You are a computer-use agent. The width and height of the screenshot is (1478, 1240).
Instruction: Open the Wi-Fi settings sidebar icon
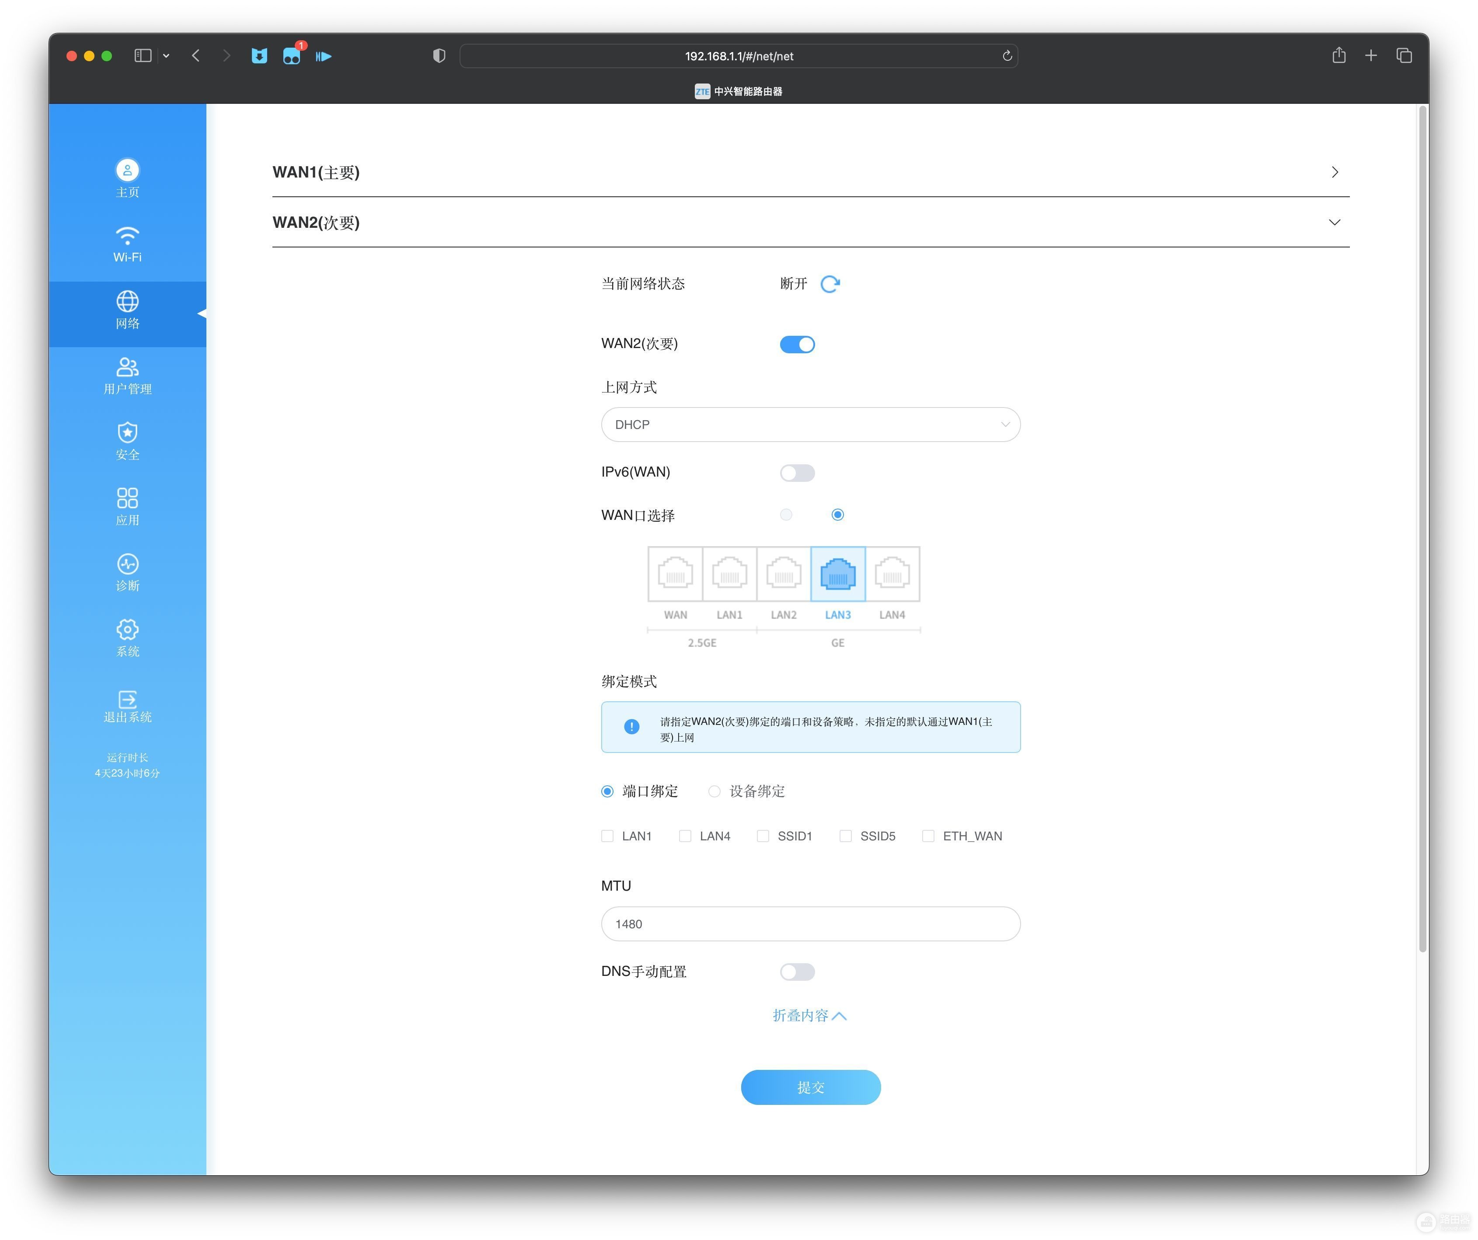pos(127,234)
